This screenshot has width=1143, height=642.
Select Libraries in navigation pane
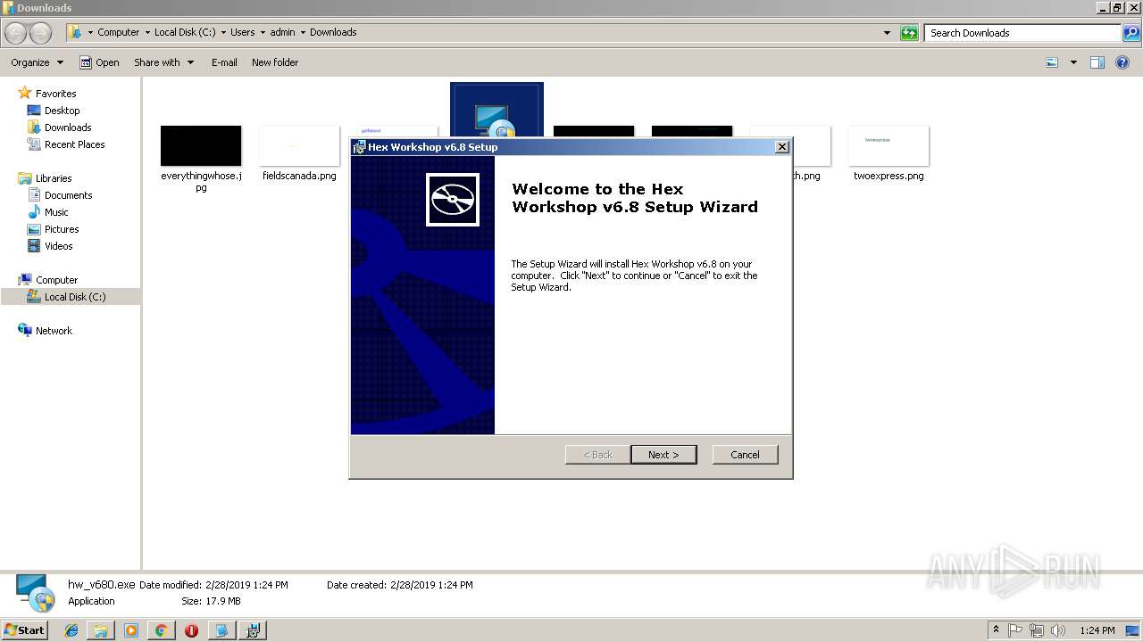pos(54,178)
